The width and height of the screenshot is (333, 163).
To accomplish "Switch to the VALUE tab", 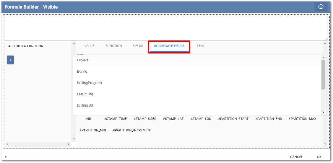I will 90,46.
